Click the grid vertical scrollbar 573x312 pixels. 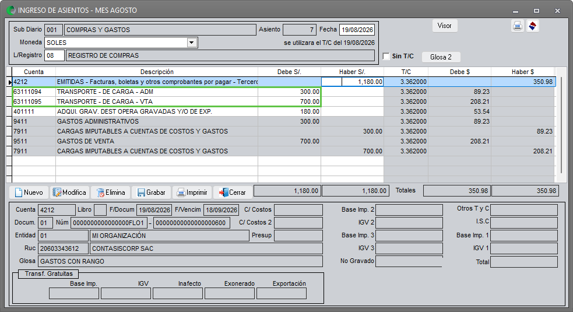point(561,125)
